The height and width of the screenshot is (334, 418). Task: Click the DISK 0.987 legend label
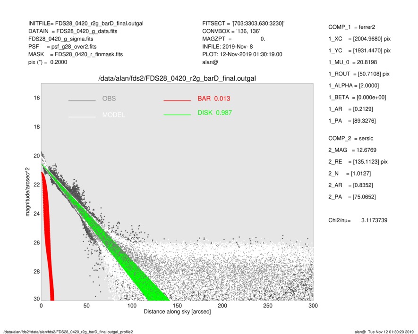[214, 113]
